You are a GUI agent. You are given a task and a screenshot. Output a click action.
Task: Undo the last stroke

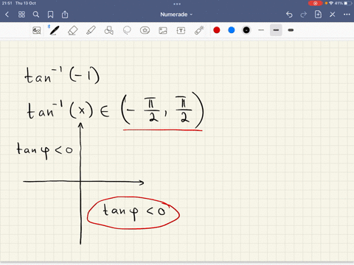point(289,15)
